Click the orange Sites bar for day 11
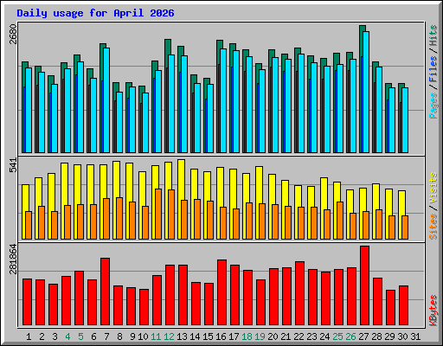Image resolution: width=443 pixels, height=346 pixels. click(158, 214)
